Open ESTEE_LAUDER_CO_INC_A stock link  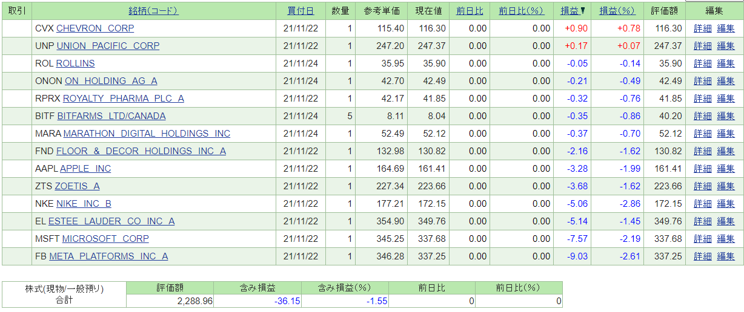point(111,221)
